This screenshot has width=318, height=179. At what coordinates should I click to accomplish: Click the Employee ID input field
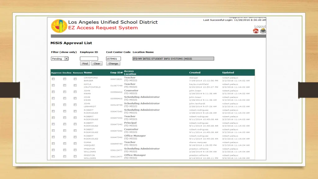coord(89,59)
